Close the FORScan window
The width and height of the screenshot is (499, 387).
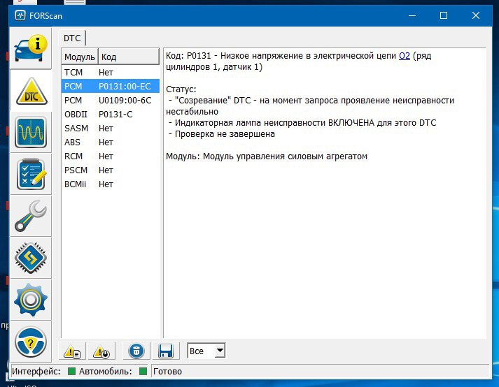(x=476, y=15)
